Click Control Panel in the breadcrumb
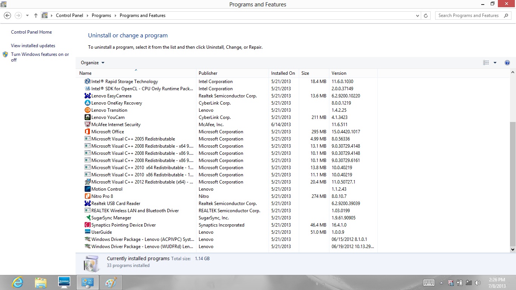This screenshot has width=516, height=290. 69,15
